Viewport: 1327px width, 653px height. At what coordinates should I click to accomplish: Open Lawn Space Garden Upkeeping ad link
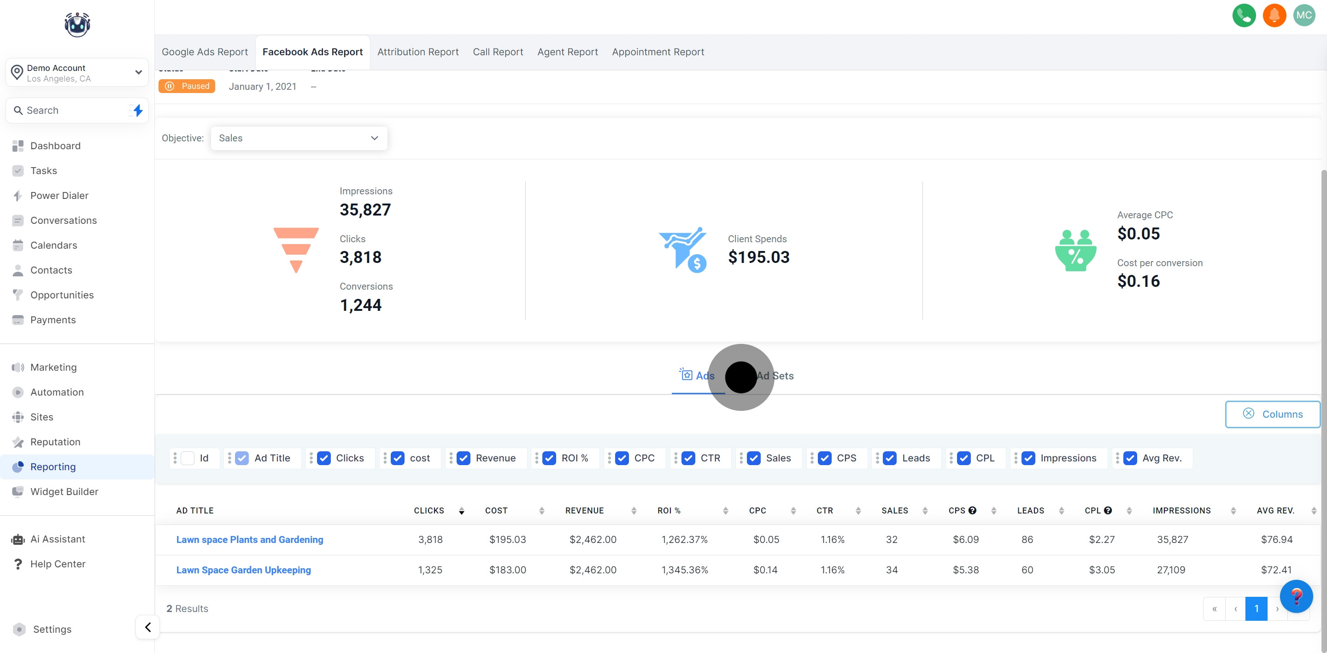tap(243, 570)
